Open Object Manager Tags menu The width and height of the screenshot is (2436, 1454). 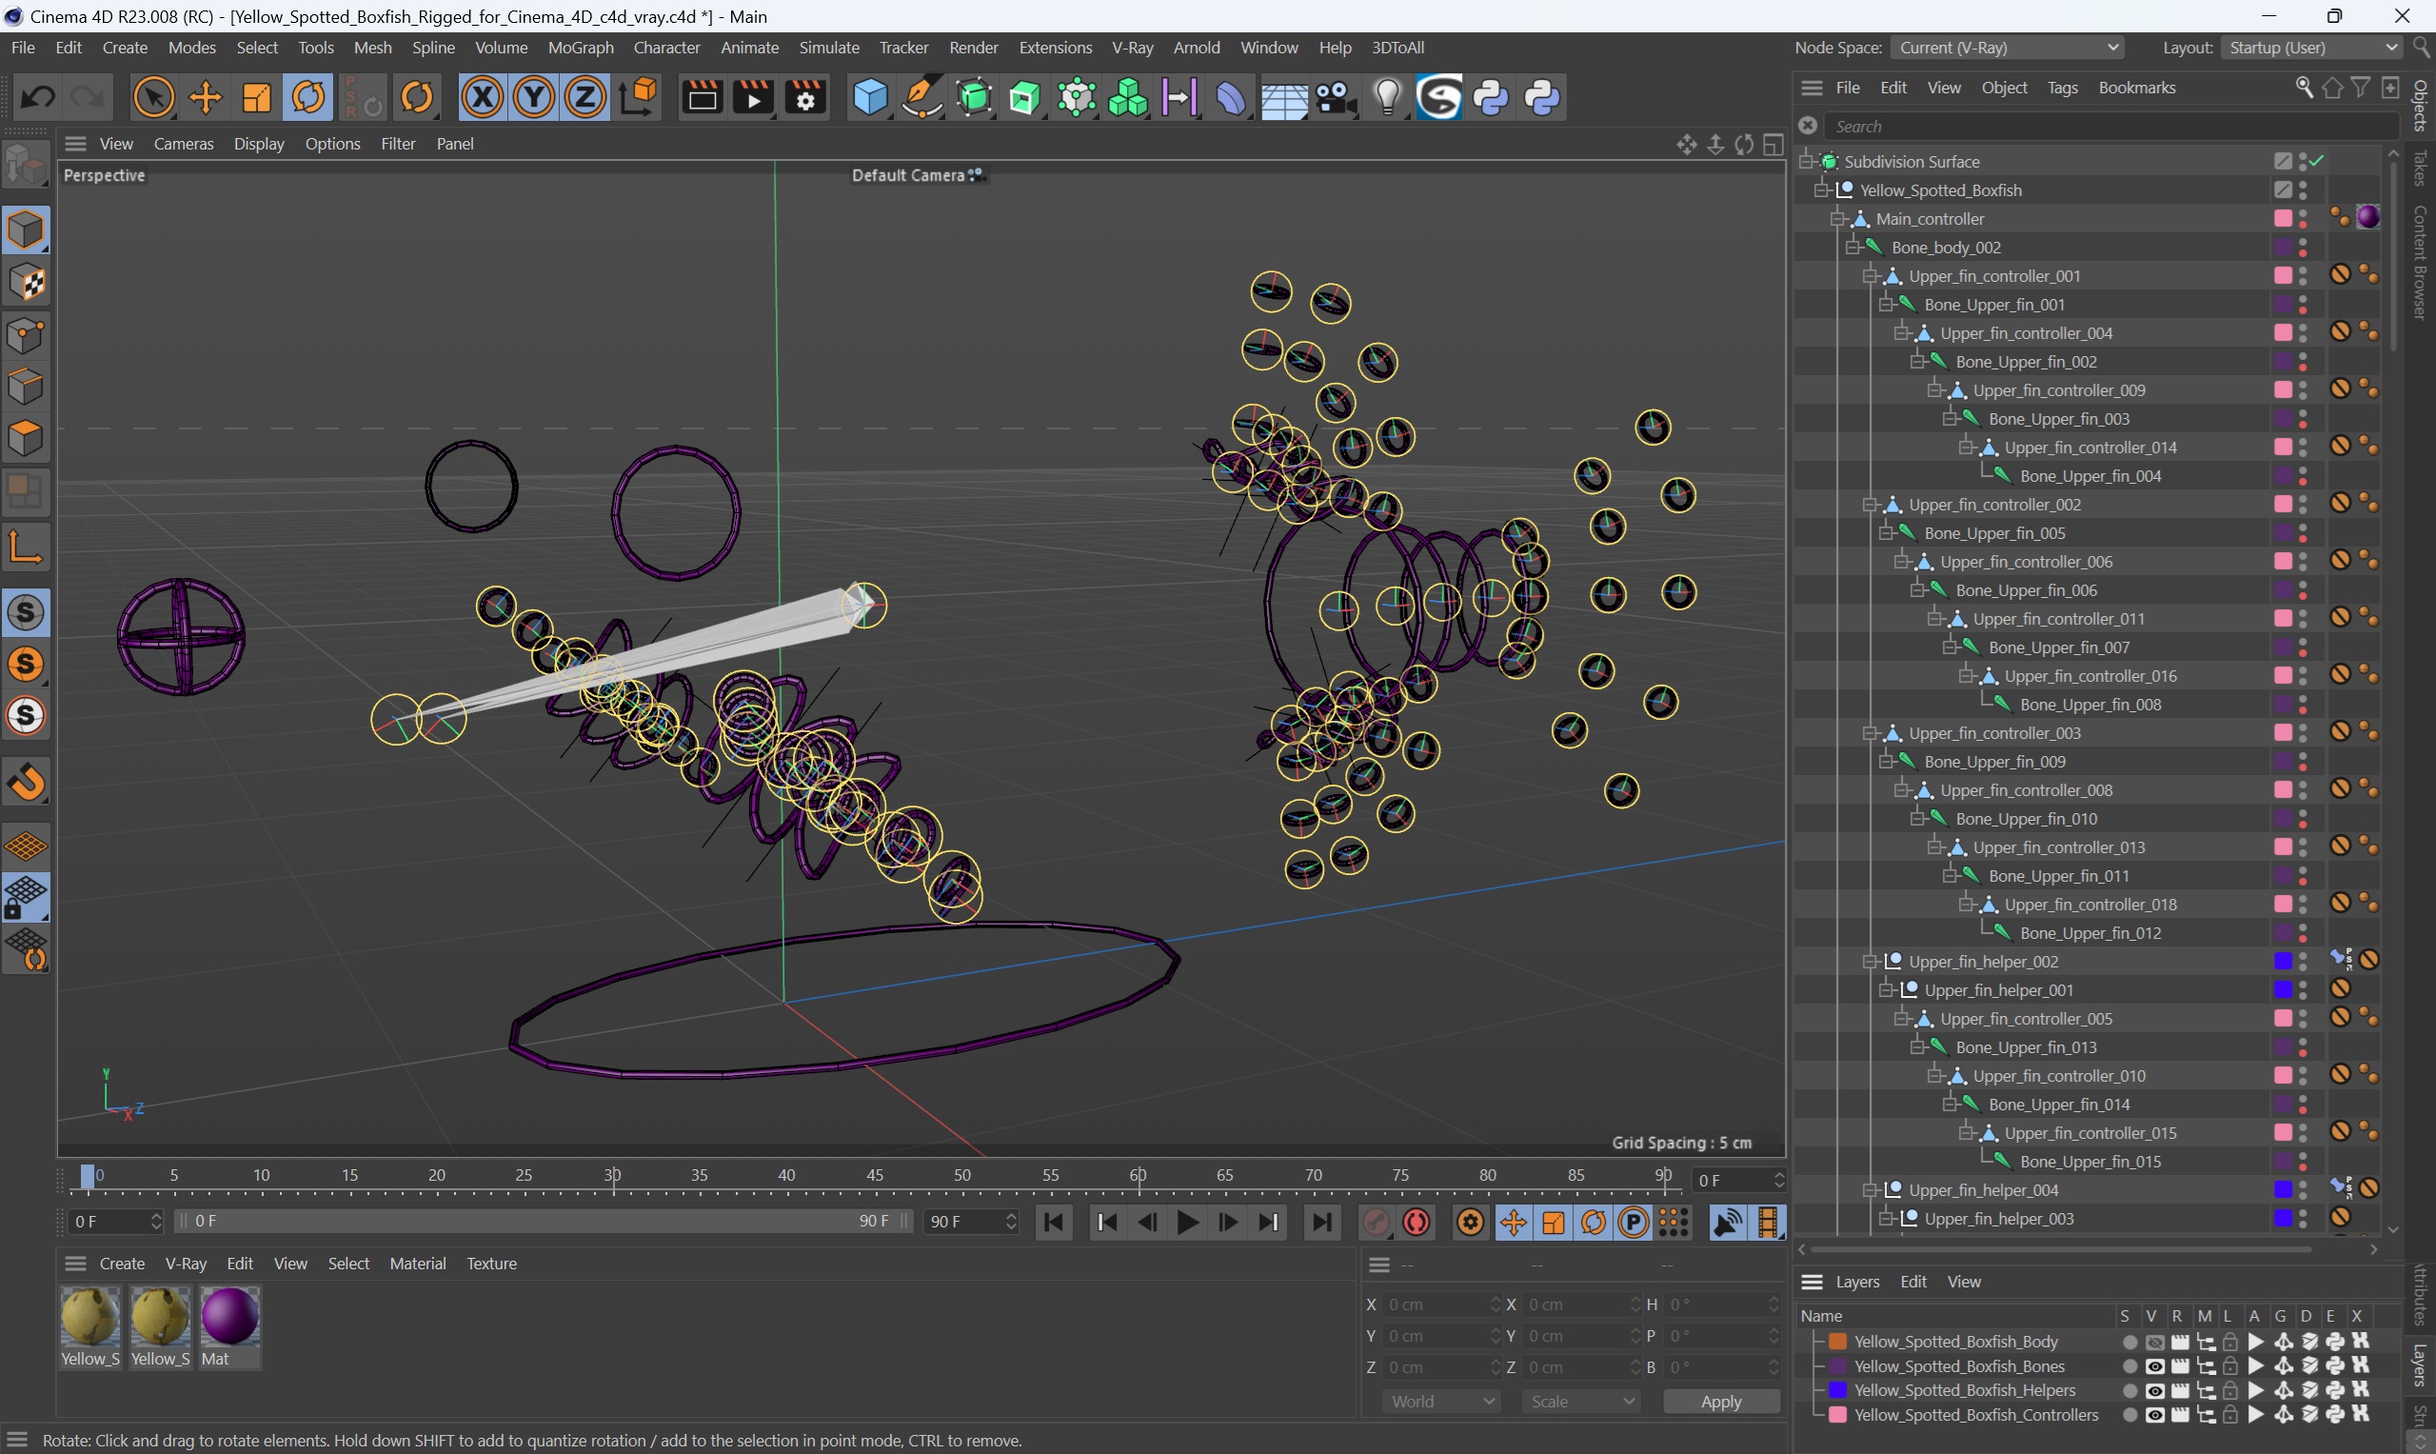(2062, 88)
